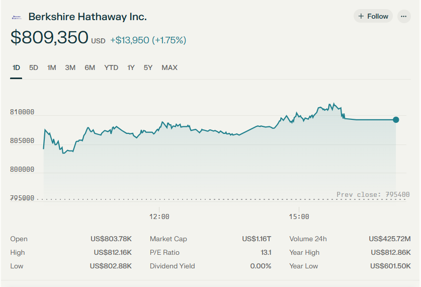Show the 6M chart range

point(90,67)
